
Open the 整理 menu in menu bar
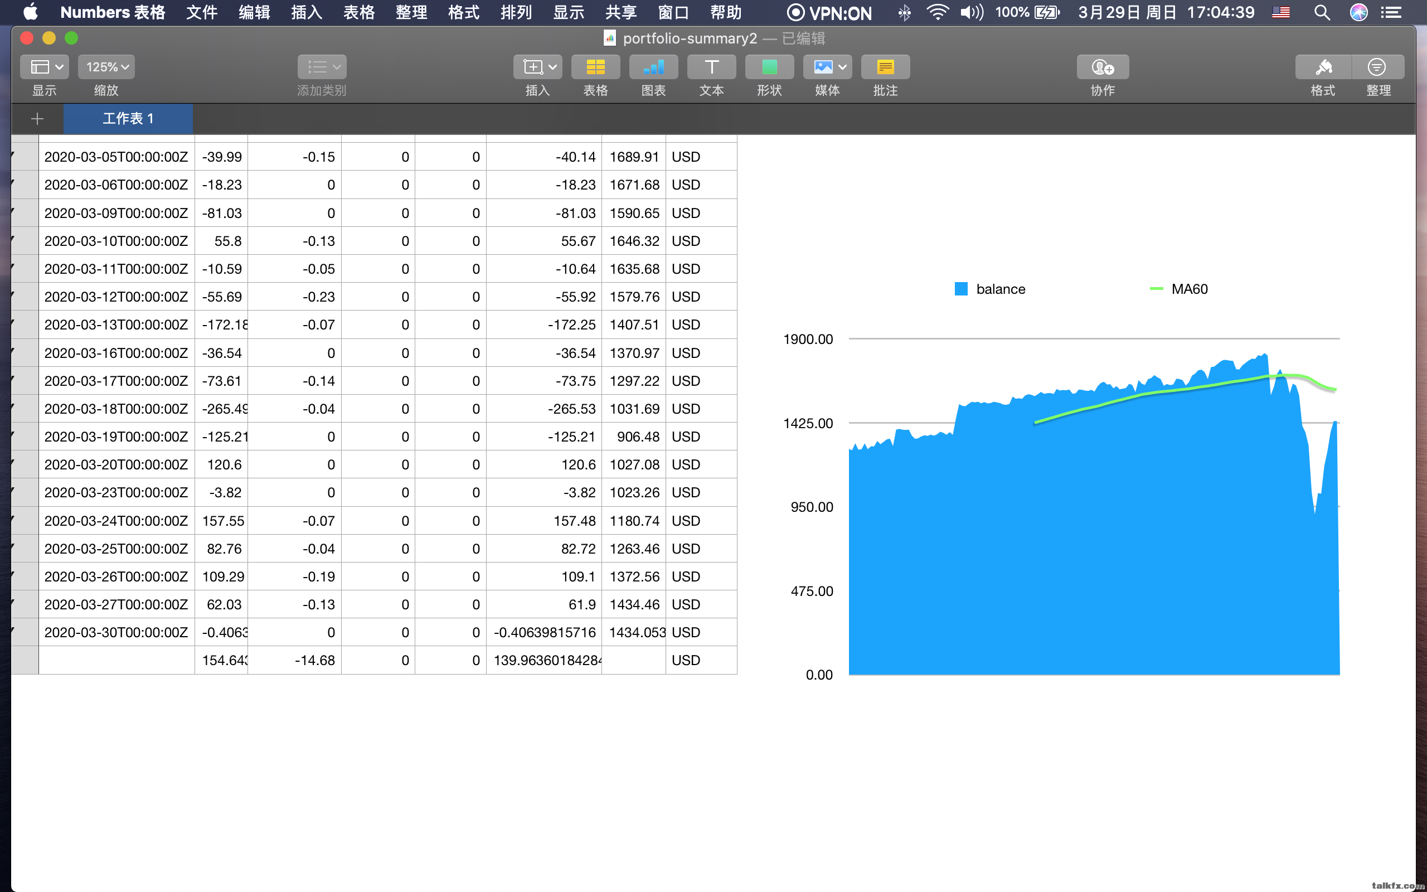[411, 12]
